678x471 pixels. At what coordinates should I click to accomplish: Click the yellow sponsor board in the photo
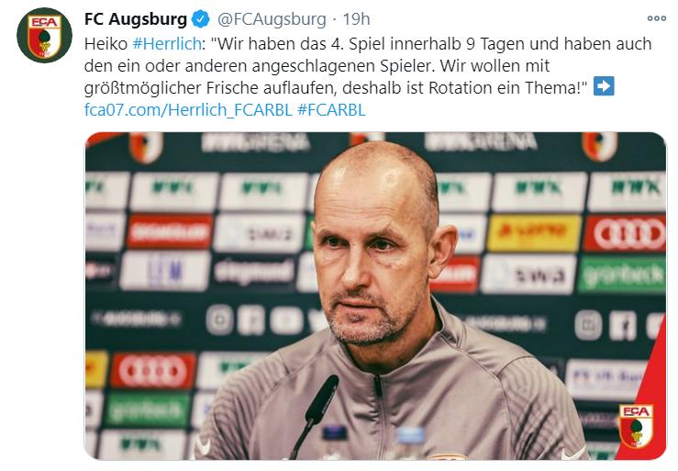coord(534,233)
